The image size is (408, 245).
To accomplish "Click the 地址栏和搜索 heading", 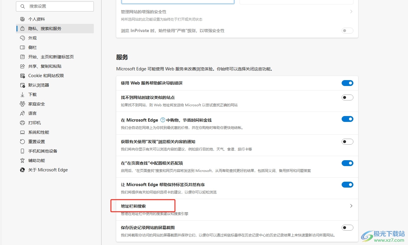I will [133, 206].
